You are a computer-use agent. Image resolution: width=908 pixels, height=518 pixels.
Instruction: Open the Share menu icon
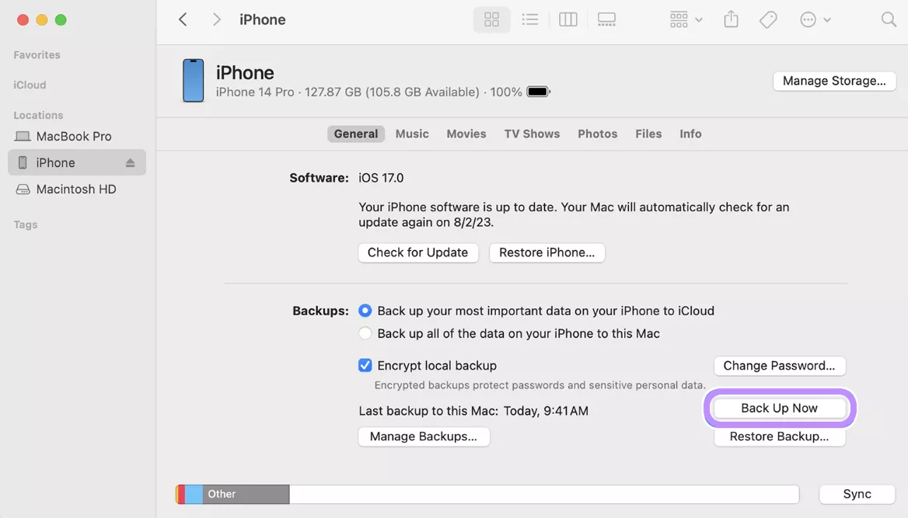coord(731,19)
